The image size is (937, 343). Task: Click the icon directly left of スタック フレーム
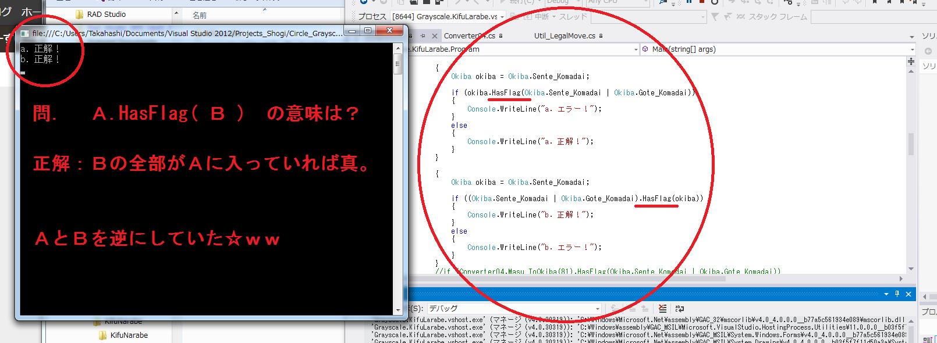tap(740, 17)
